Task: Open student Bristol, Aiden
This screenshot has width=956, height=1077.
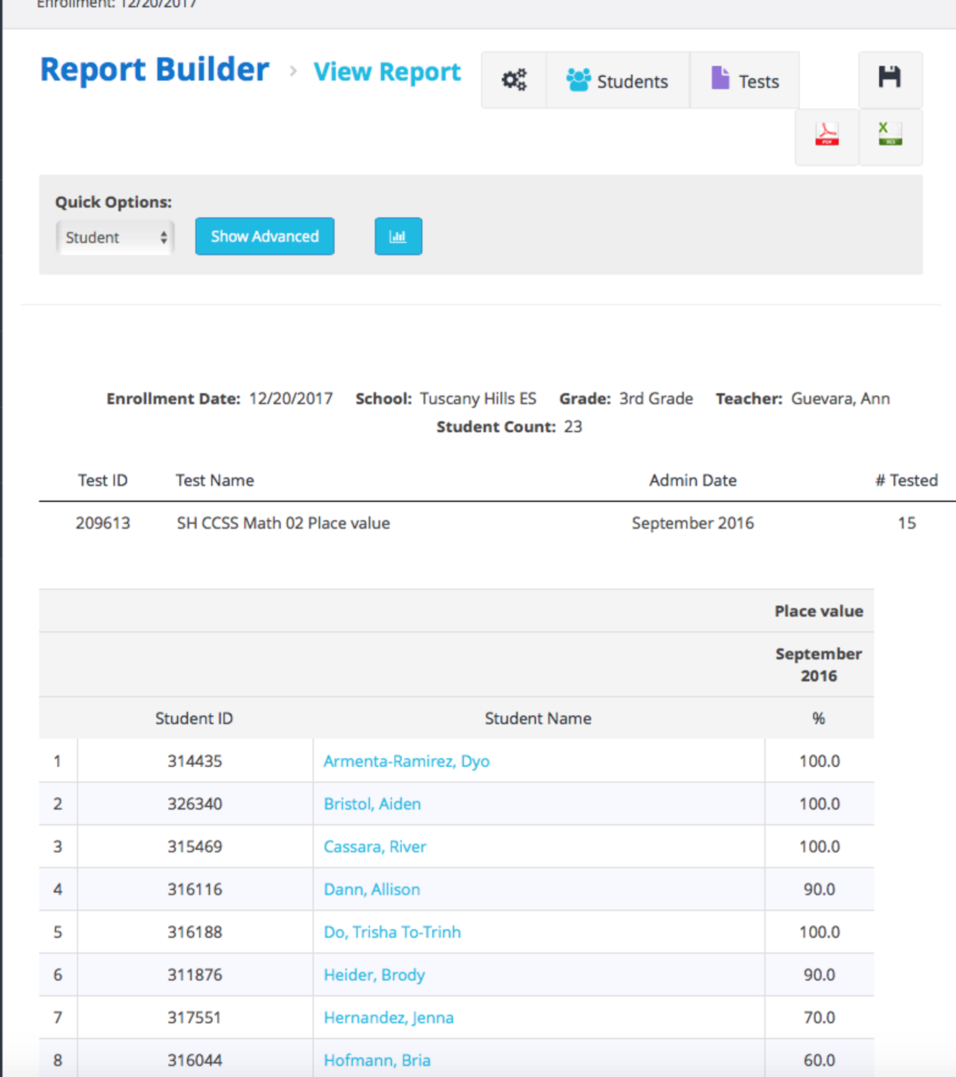Action: click(x=372, y=804)
